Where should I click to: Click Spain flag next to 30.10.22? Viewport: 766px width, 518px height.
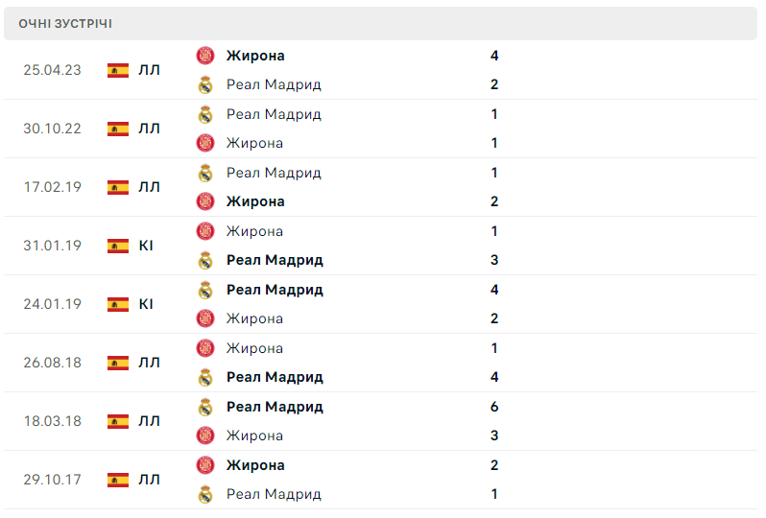(x=118, y=129)
